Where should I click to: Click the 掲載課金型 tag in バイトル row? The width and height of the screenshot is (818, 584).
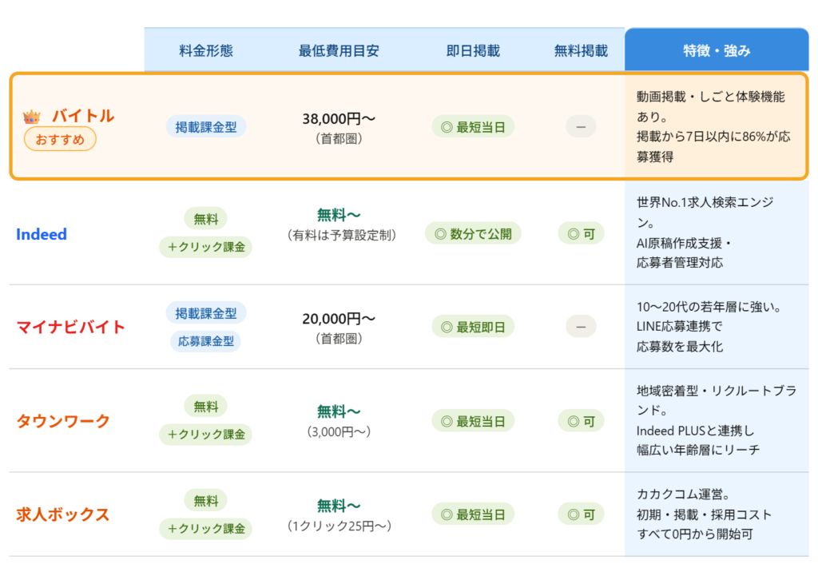coord(206,127)
